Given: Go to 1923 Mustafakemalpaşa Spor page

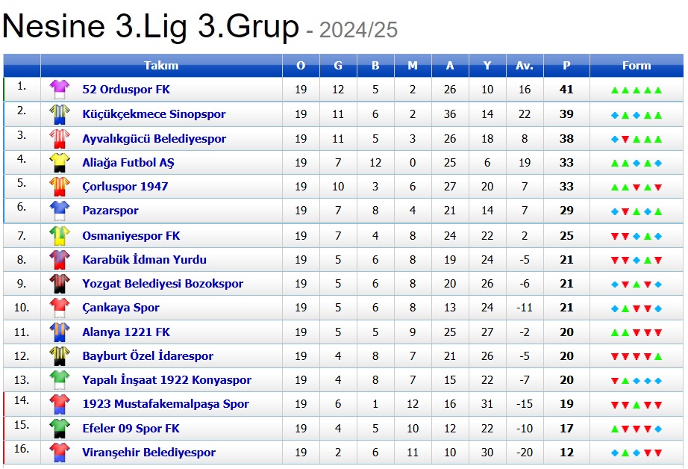Looking at the screenshot, I should [x=165, y=404].
